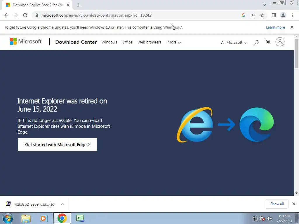Open the Learn more link
This screenshot has height=224, width=299.
tap(275, 27)
